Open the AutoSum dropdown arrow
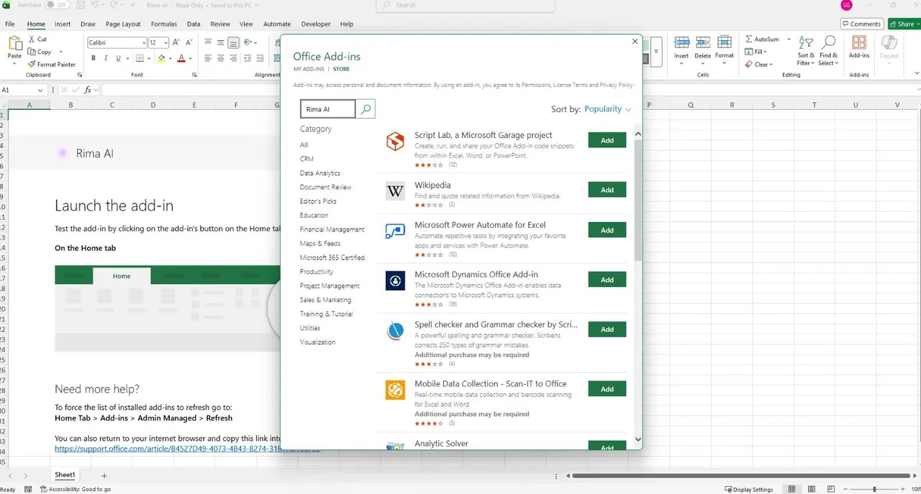 click(x=789, y=40)
